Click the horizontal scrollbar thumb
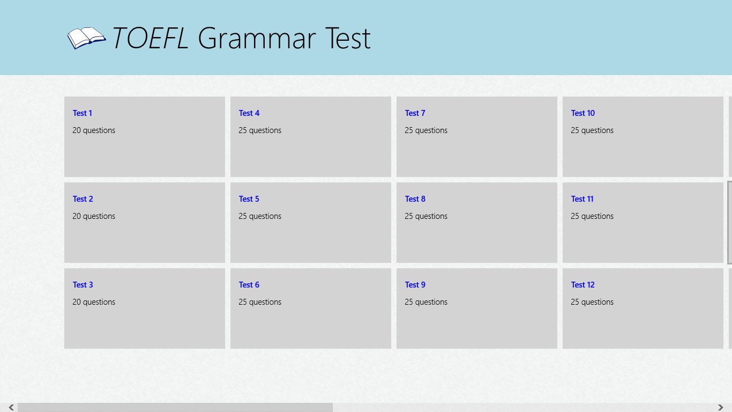This screenshot has height=412, width=732. pyautogui.click(x=175, y=408)
